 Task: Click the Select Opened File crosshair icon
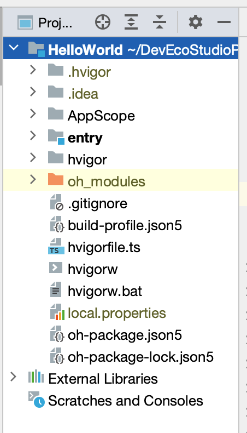103,22
